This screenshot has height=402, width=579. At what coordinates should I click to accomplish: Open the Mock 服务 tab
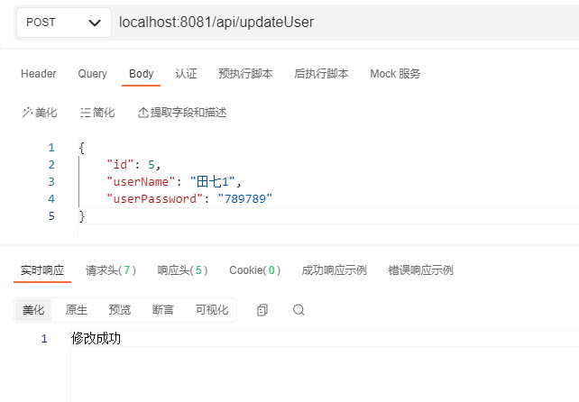coord(395,74)
